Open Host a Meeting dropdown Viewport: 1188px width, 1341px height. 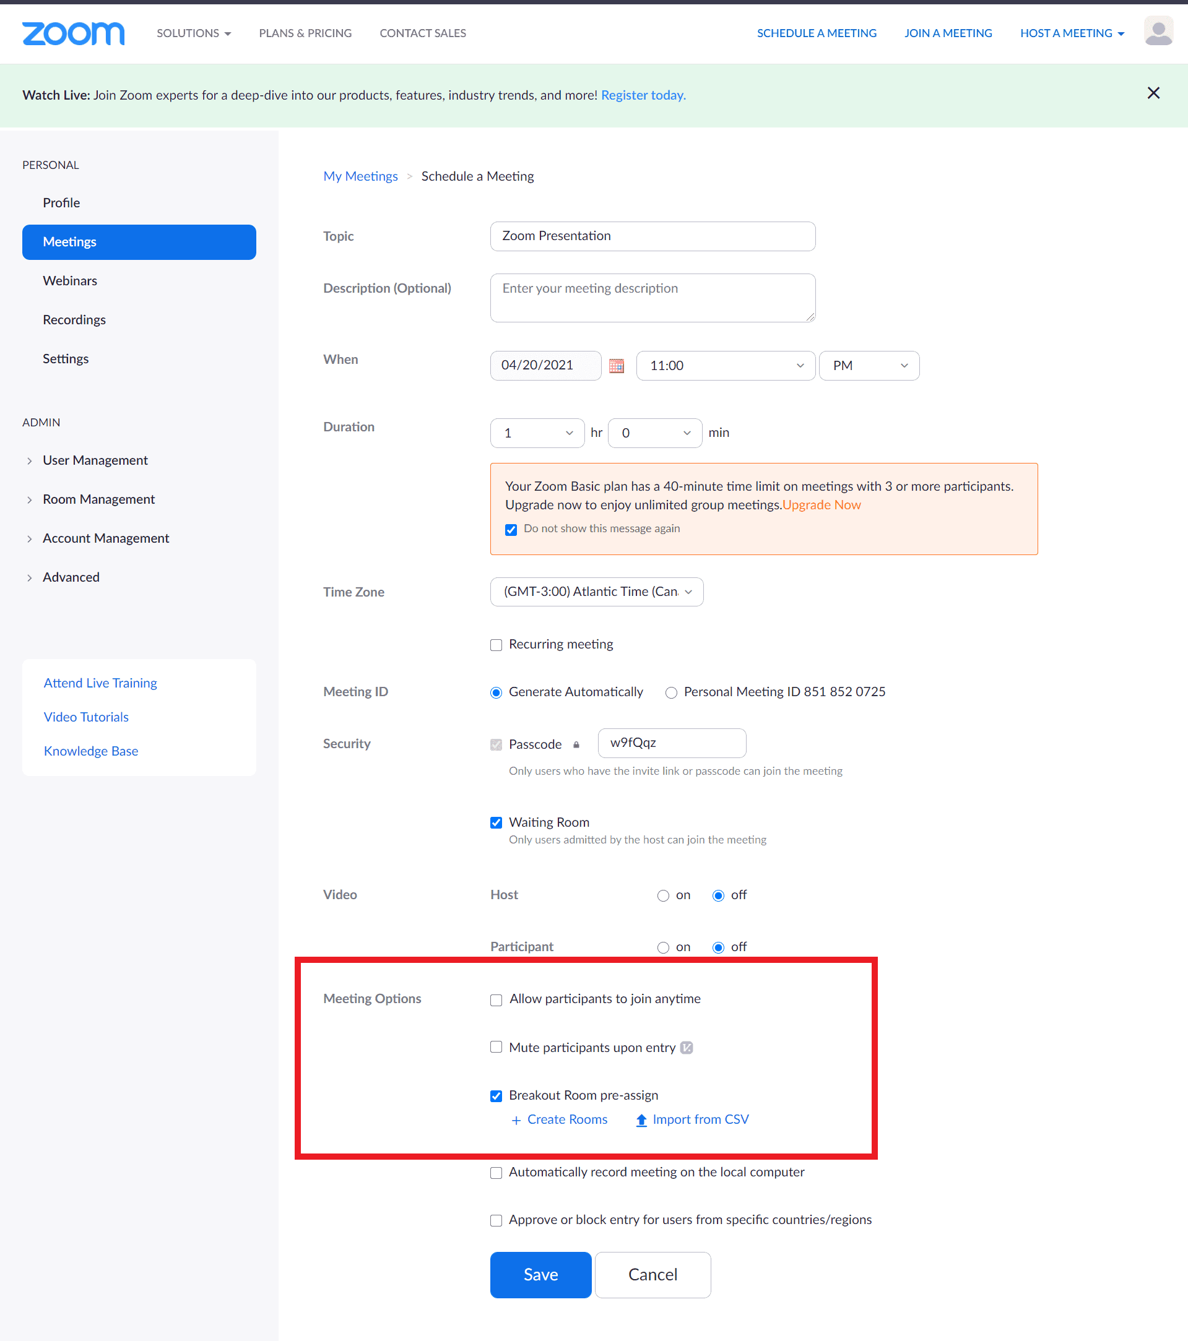(1072, 33)
